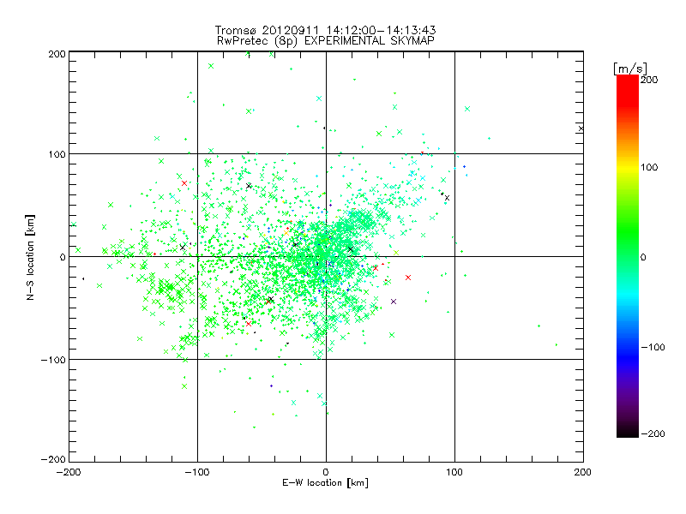
Task: Click the black X marker at right plot edge
Action: pos(581,128)
